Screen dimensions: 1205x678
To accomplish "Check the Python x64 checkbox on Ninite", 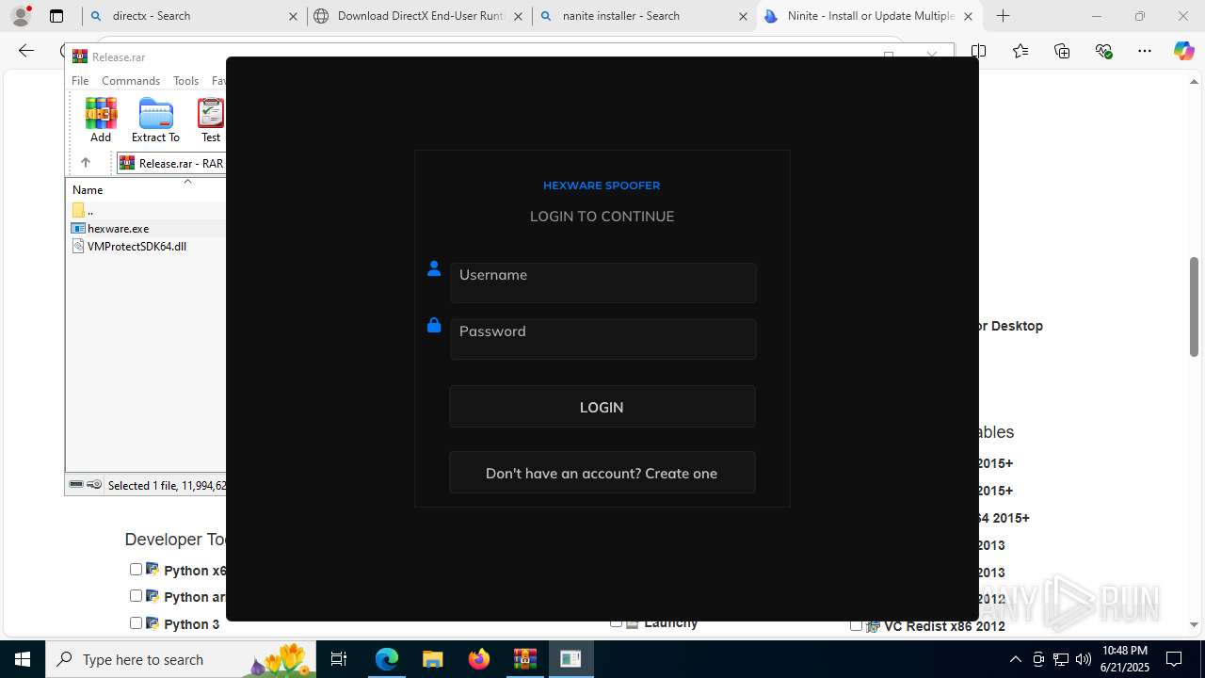I will point(136,569).
